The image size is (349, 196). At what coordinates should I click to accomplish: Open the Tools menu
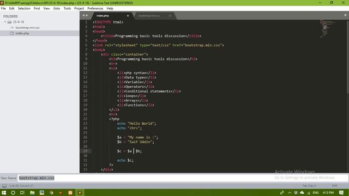click(x=67, y=9)
